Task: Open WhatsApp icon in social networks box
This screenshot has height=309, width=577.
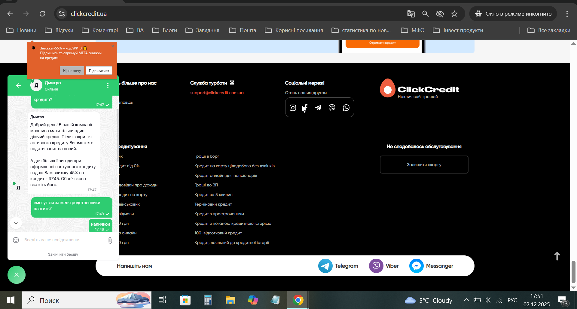Action: [x=346, y=108]
